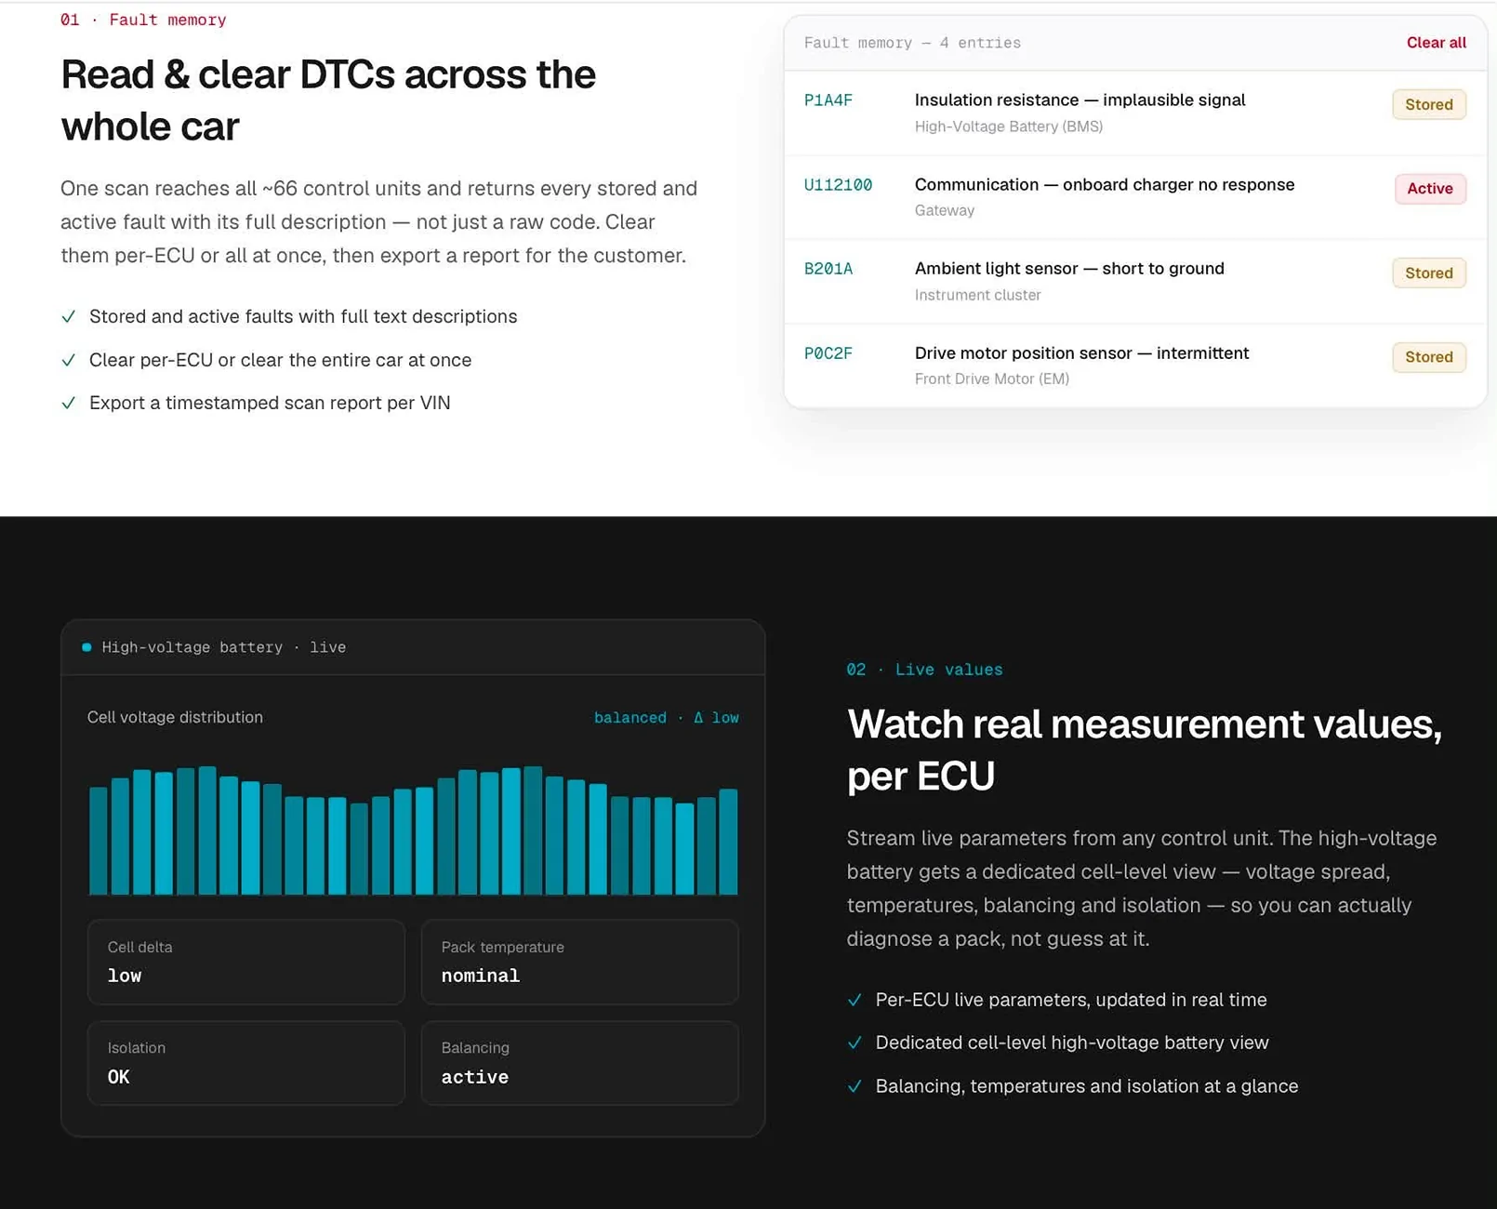This screenshot has height=1209, width=1497.
Task: Click checkmark beside Balancing, temperatures and isolation
Action: [854, 1086]
